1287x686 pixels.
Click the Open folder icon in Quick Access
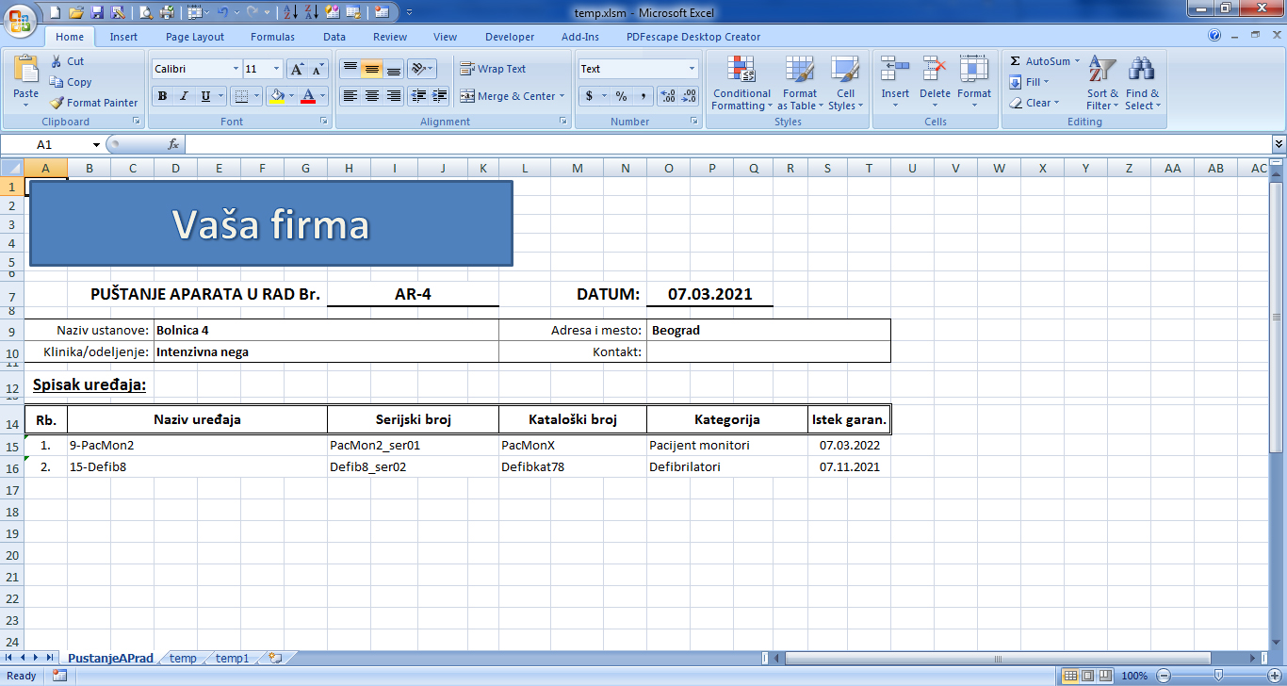pyautogui.click(x=76, y=12)
